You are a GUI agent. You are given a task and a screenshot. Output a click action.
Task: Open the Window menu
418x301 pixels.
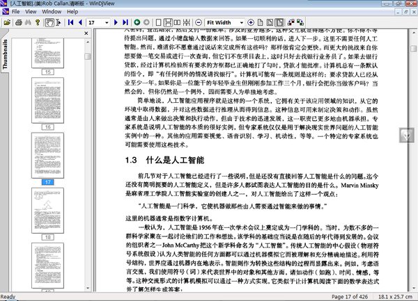pos(52,12)
